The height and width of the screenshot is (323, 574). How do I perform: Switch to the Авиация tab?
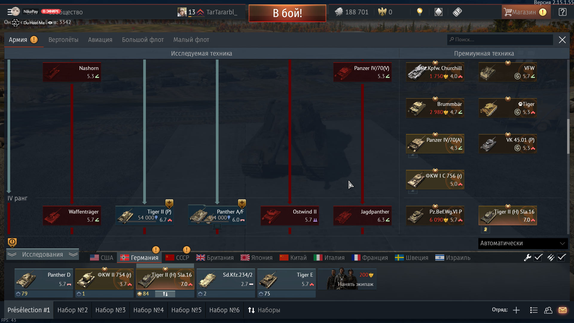coord(100,40)
